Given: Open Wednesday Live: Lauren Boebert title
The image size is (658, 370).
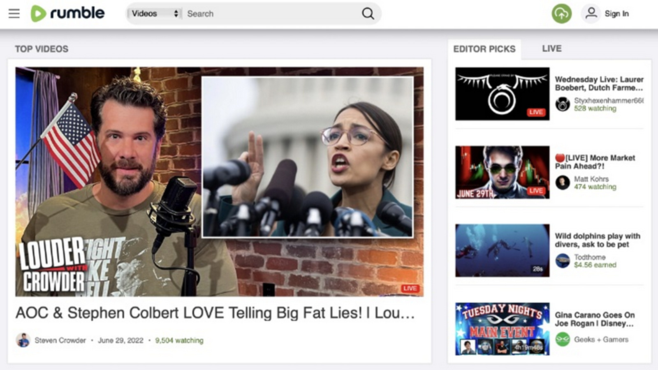Looking at the screenshot, I should point(599,83).
